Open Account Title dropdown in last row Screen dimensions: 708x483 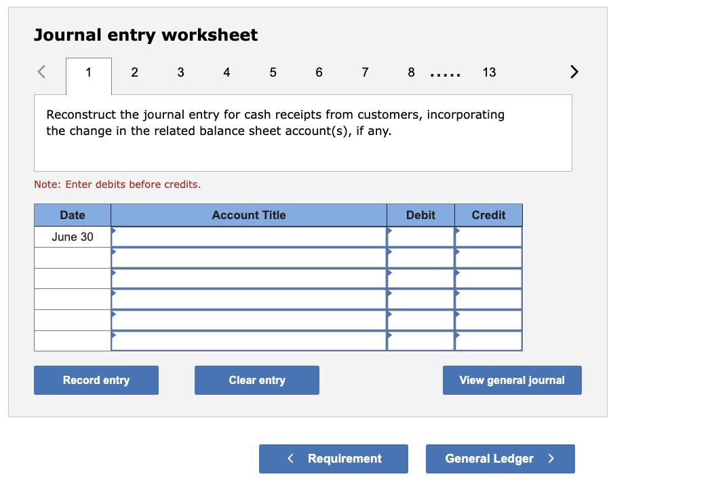click(249, 341)
